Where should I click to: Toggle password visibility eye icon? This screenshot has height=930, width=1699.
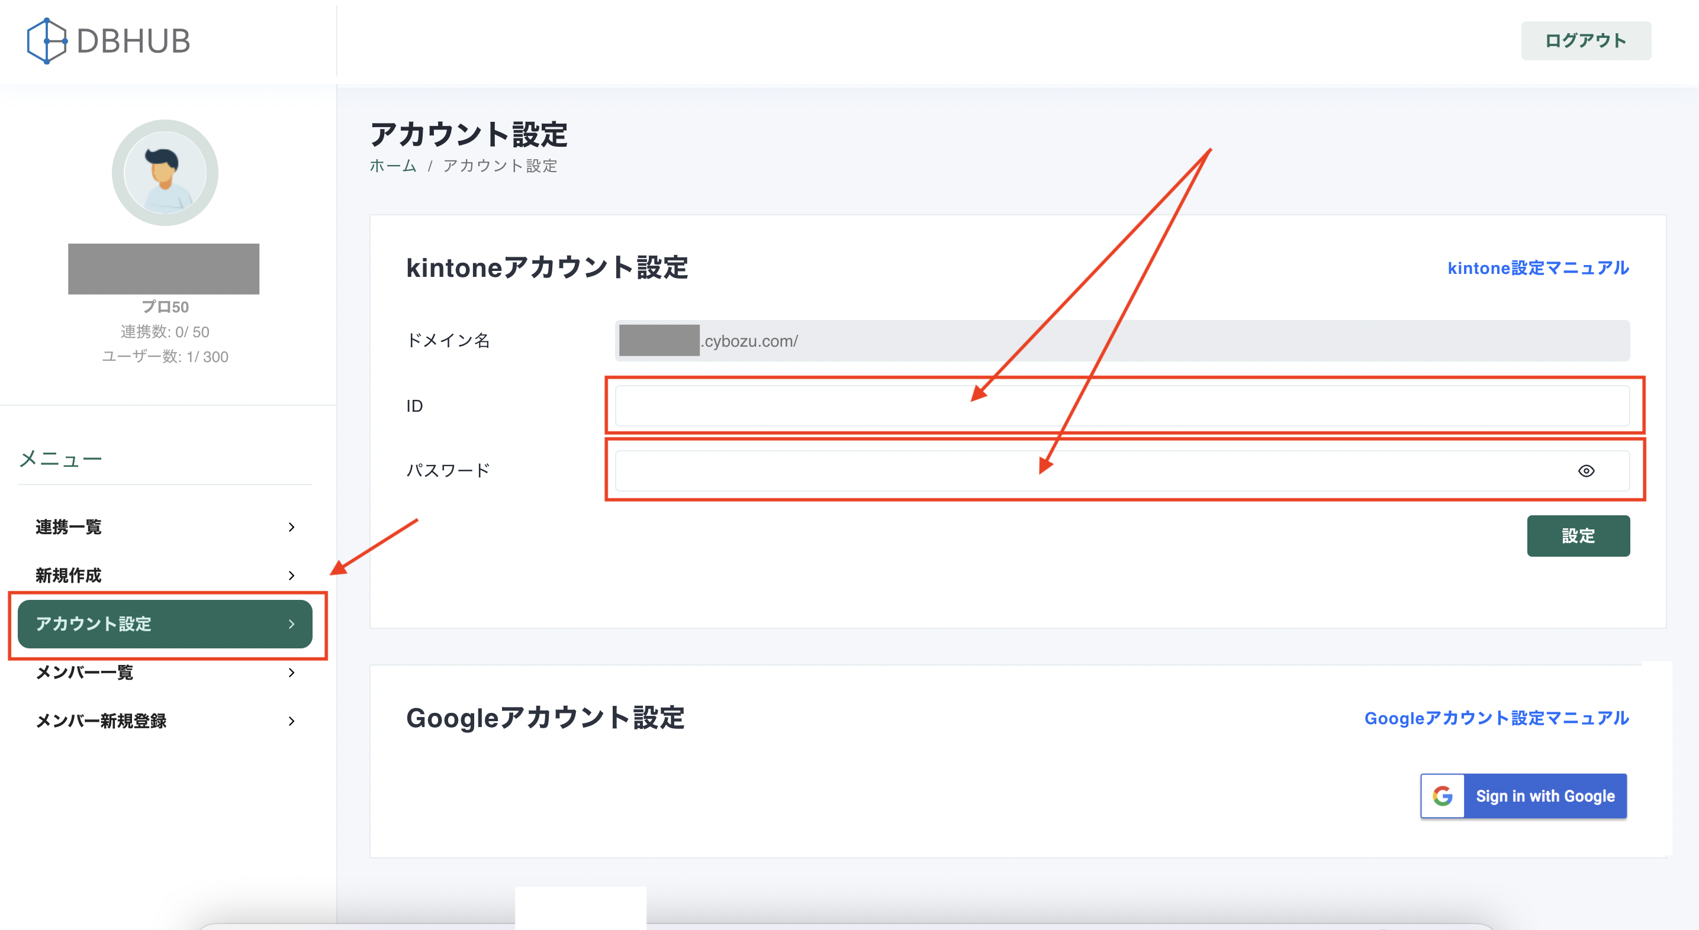[x=1586, y=470]
